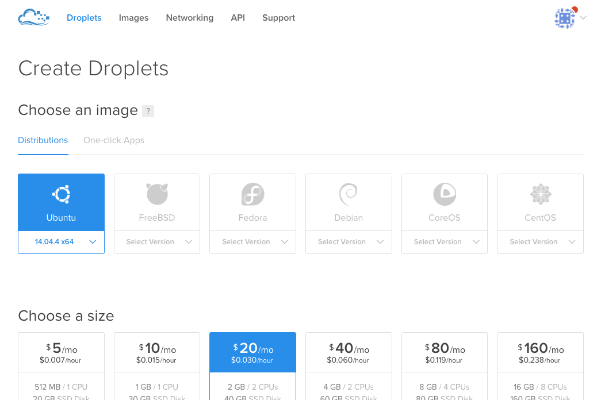Viewport: 601px width, 400px height.
Task: Click the 4 GB / 2 CPUs spec text
Action: point(349,387)
